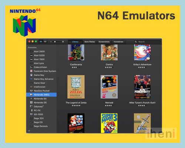Click Mike Tyson's Punch-Out!! title
Viewport: 185px width, 148px height.
(142, 102)
